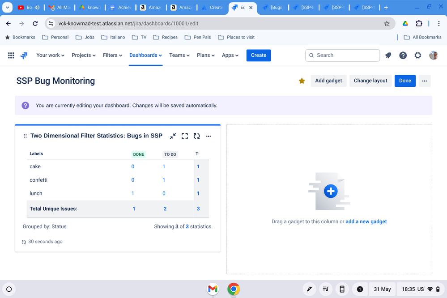447x298 pixels.
Task: Open the Jira app switcher grid
Action: tap(11, 55)
